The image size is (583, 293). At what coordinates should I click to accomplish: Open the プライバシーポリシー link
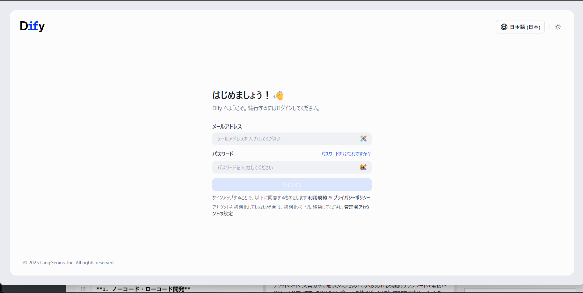tap(352, 197)
